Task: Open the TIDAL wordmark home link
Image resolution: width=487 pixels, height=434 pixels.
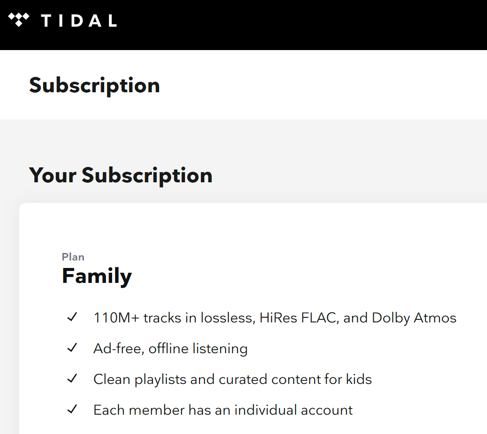Action: (79, 21)
